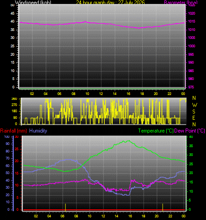
Task: Select the "Rainfall (mm)" legend label
Action: coord(14,131)
